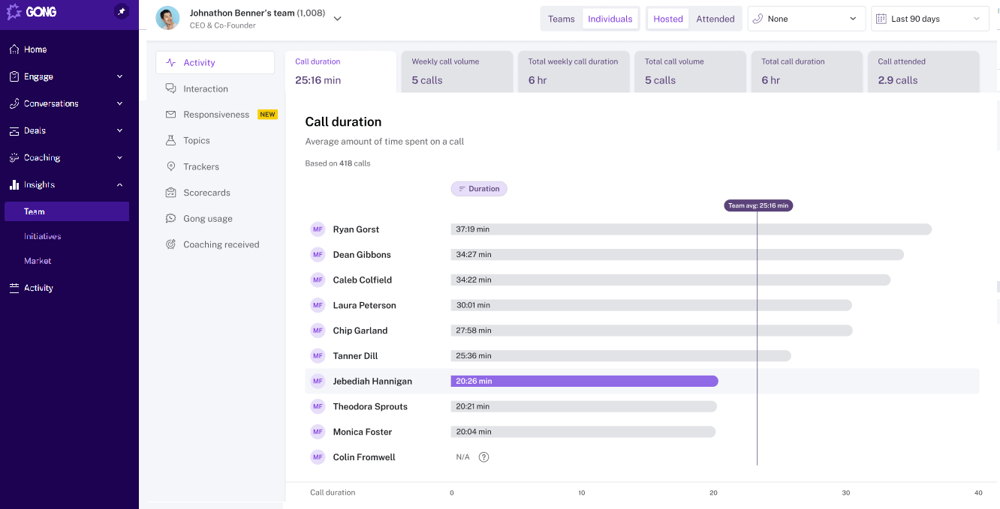Click the Topics flask icon
1000x509 pixels.
tap(170, 141)
